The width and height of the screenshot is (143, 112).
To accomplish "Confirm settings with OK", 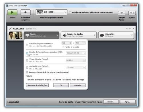I will (x=61, y=85).
